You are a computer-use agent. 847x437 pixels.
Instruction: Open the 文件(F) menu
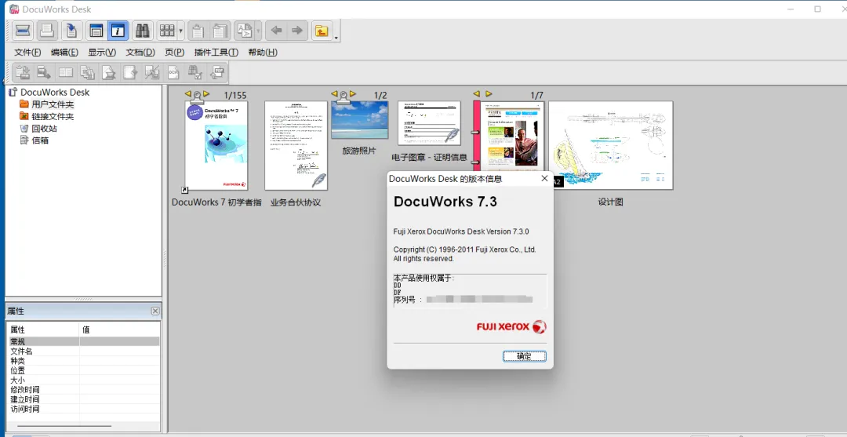click(x=27, y=53)
